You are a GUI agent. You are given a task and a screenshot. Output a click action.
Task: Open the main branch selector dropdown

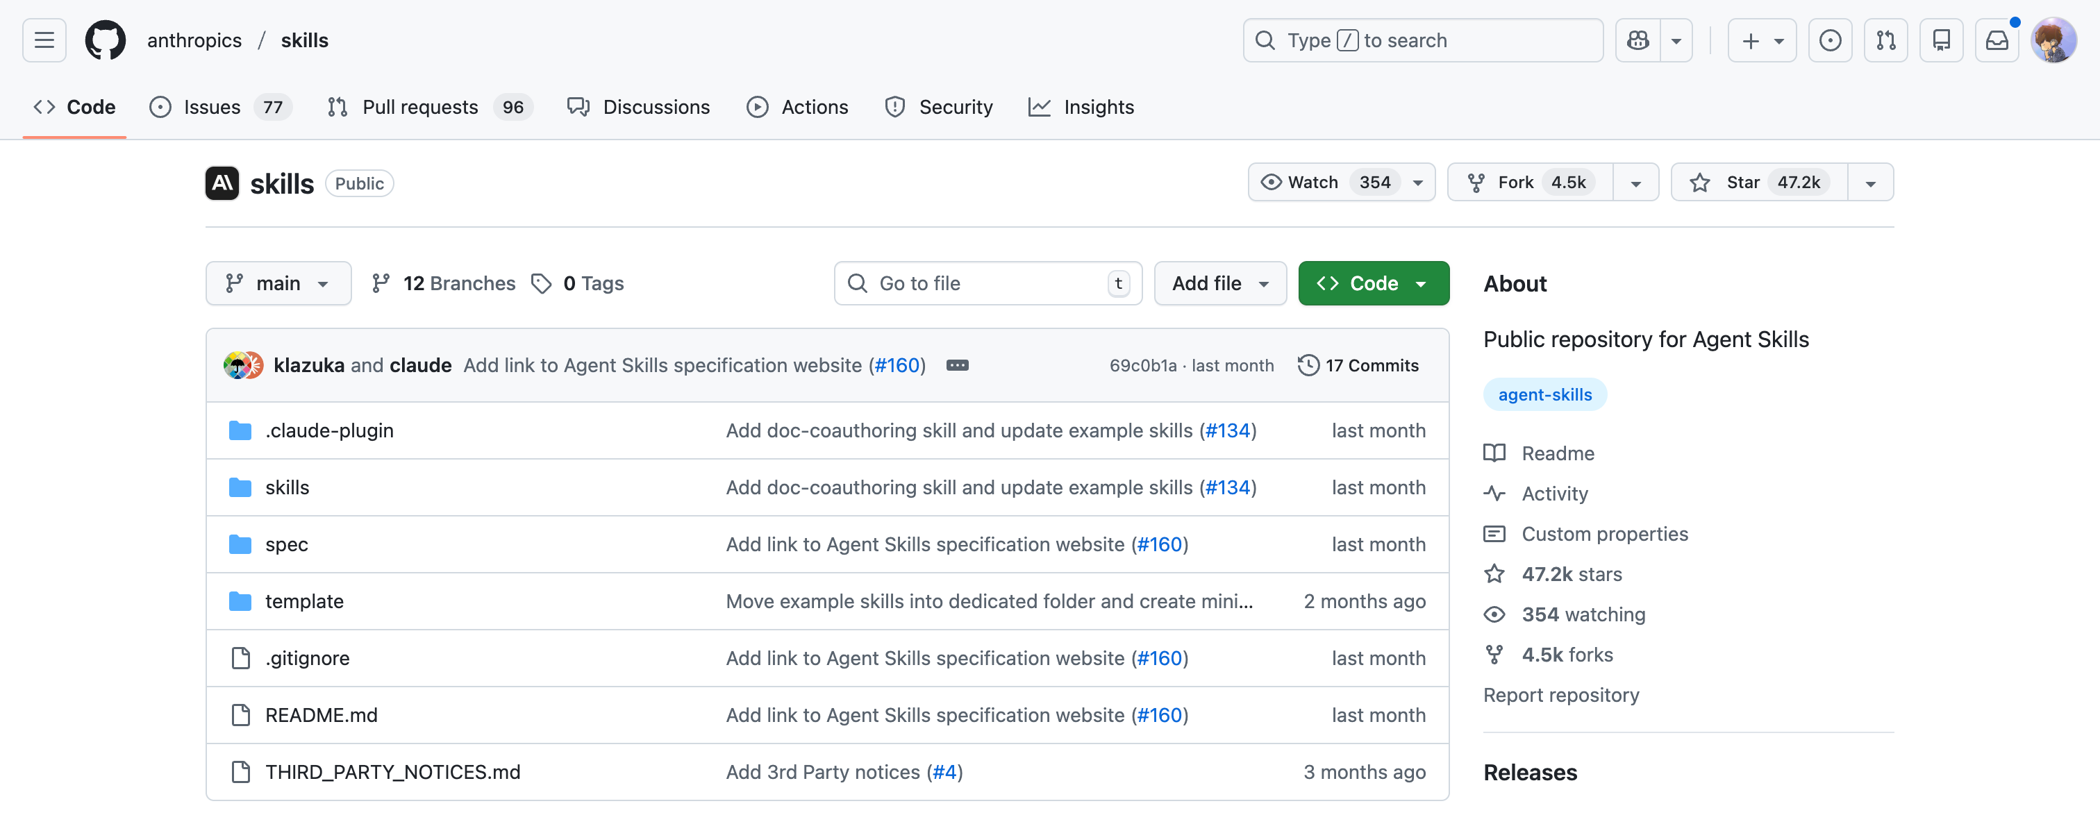tap(278, 283)
